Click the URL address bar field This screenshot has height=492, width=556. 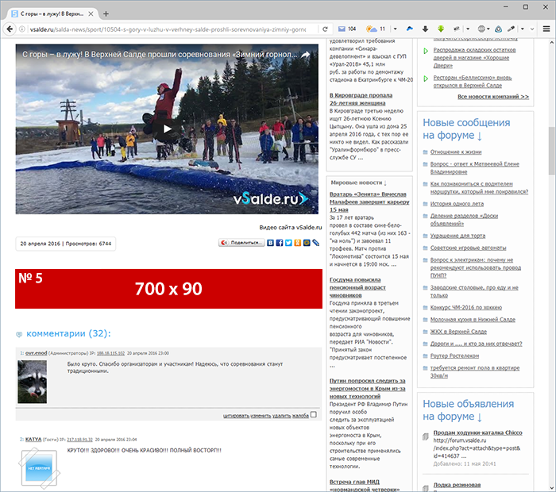168,29
